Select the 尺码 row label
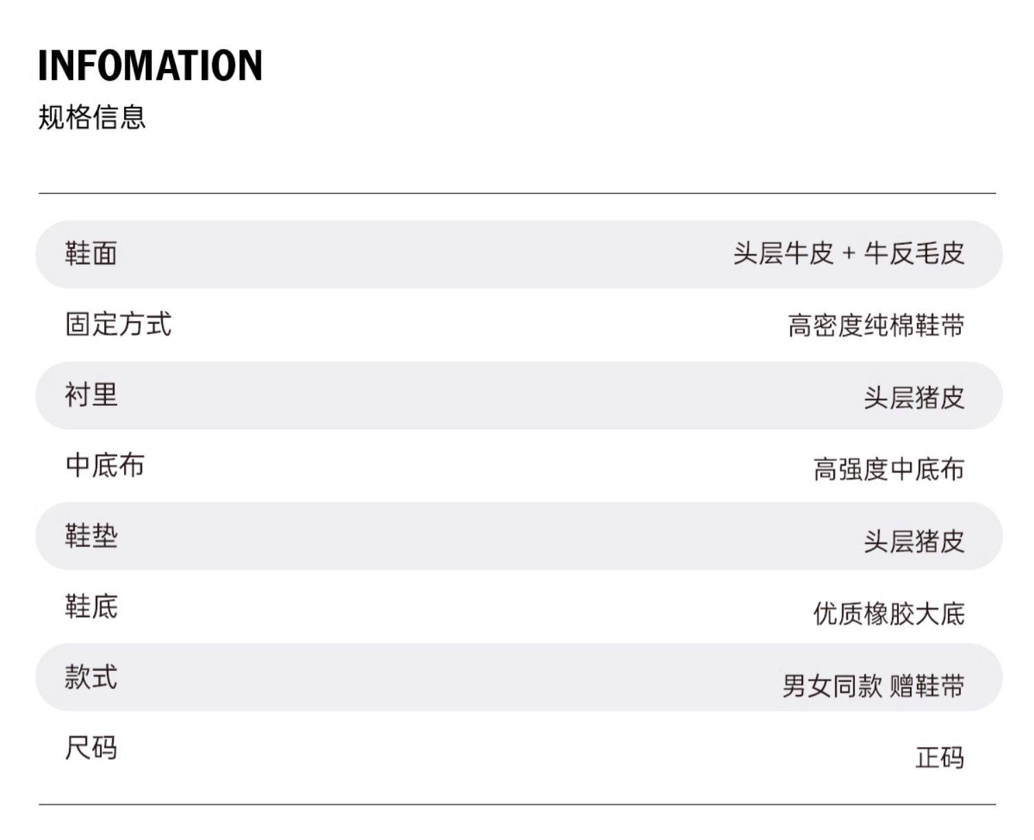The height and width of the screenshot is (840, 1034). pyautogui.click(x=91, y=748)
